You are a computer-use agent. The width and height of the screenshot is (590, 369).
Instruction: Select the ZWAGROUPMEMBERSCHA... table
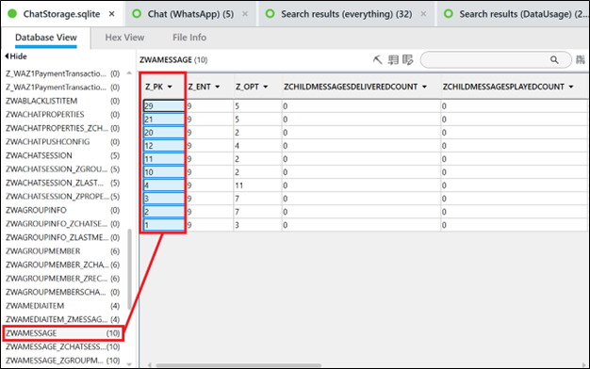point(63,292)
